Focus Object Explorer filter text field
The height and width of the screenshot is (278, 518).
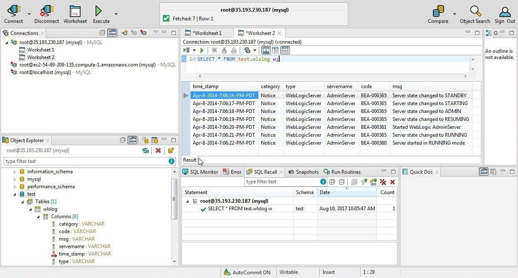[90, 161]
